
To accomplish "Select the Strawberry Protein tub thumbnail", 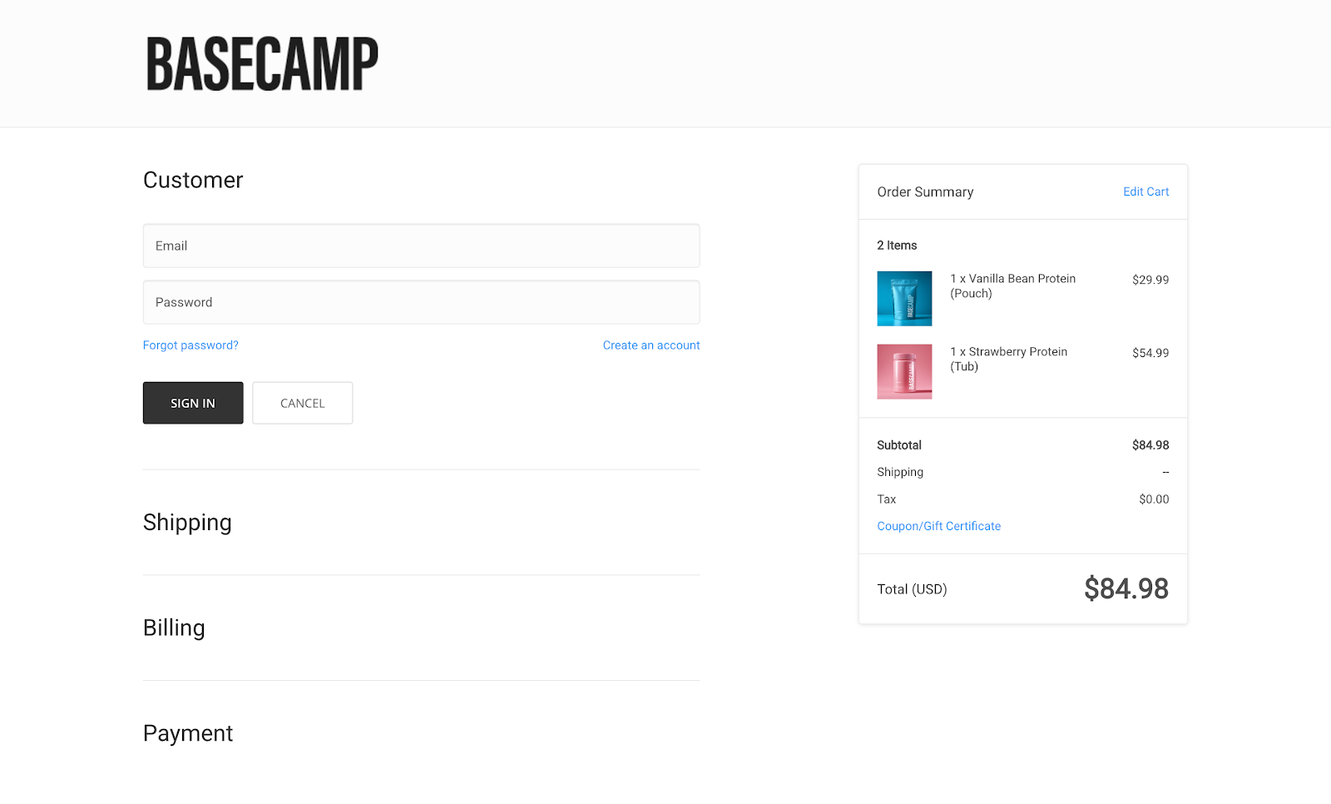I will (x=904, y=371).
